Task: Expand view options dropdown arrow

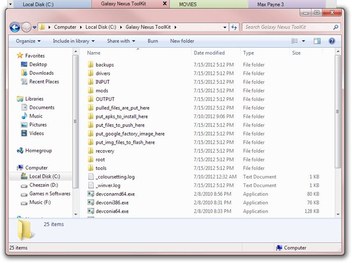Action: point(304,41)
